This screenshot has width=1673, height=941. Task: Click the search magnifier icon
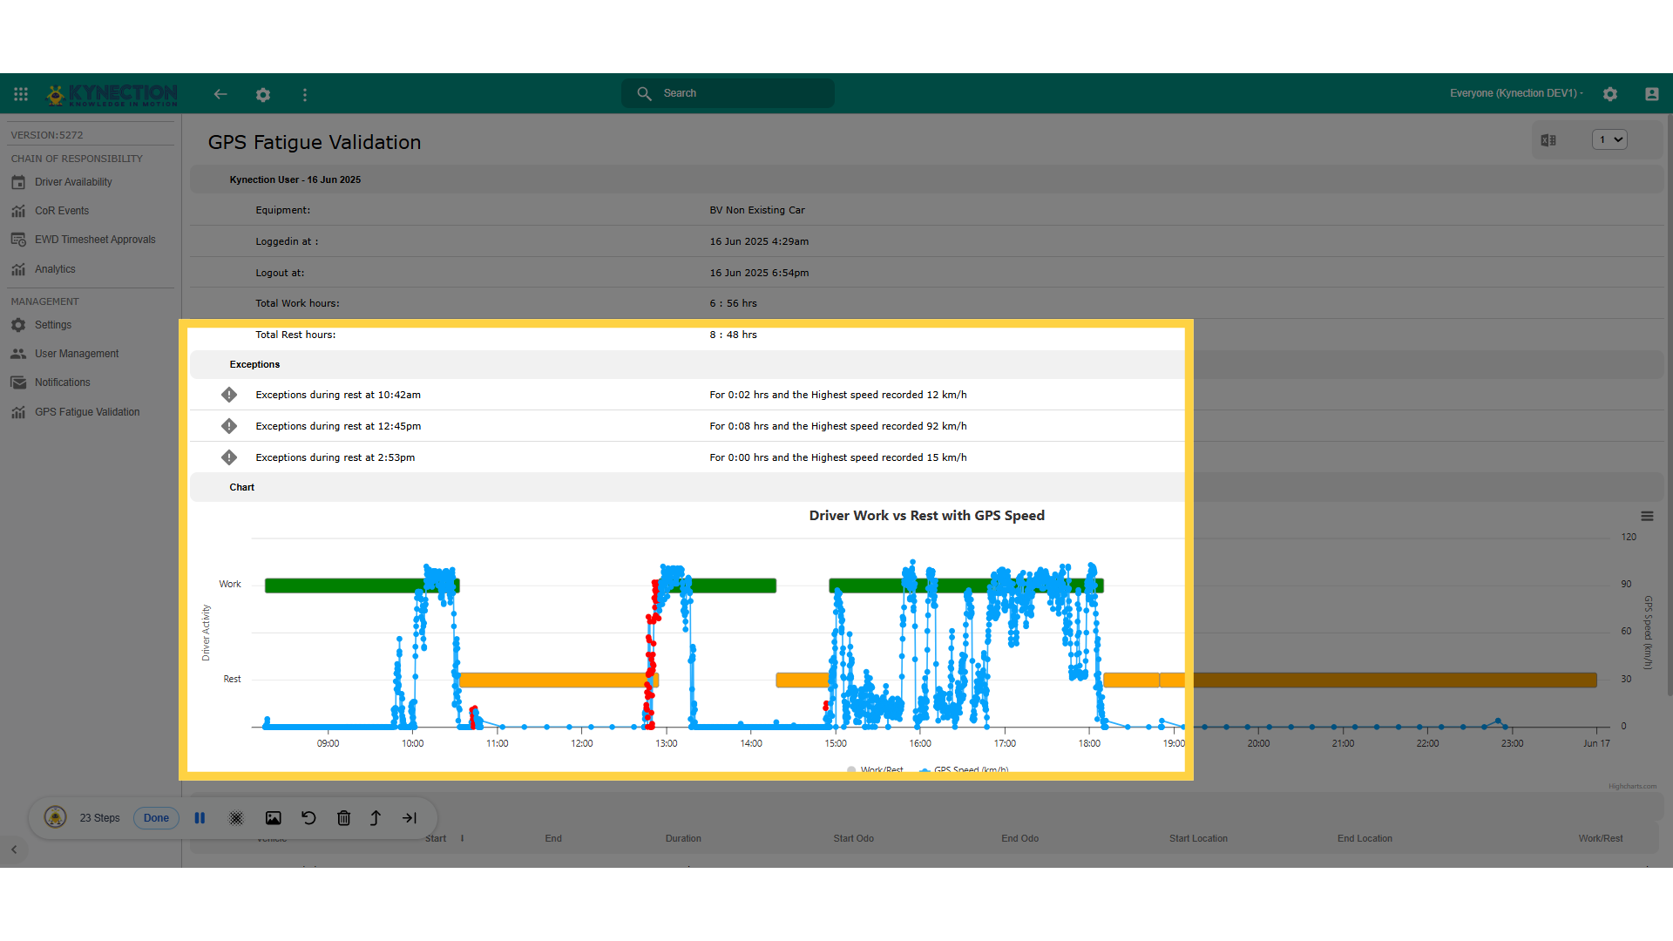[644, 93]
